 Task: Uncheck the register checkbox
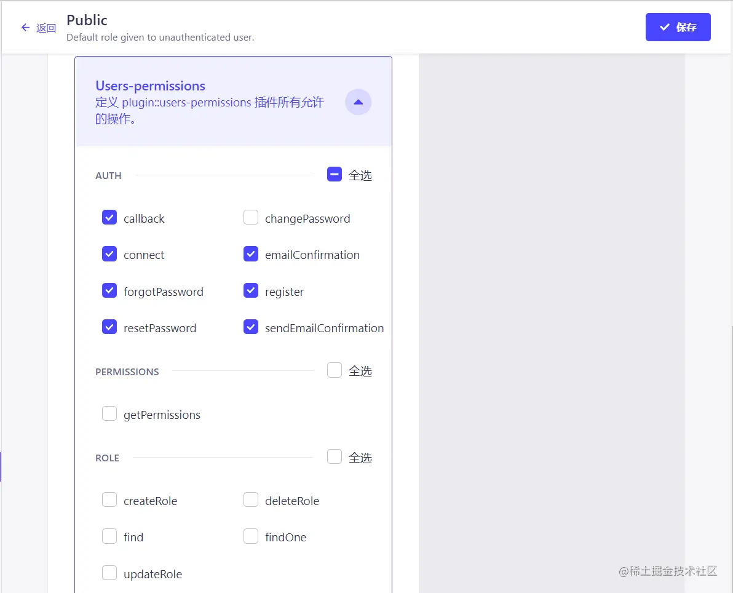pos(251,290)
